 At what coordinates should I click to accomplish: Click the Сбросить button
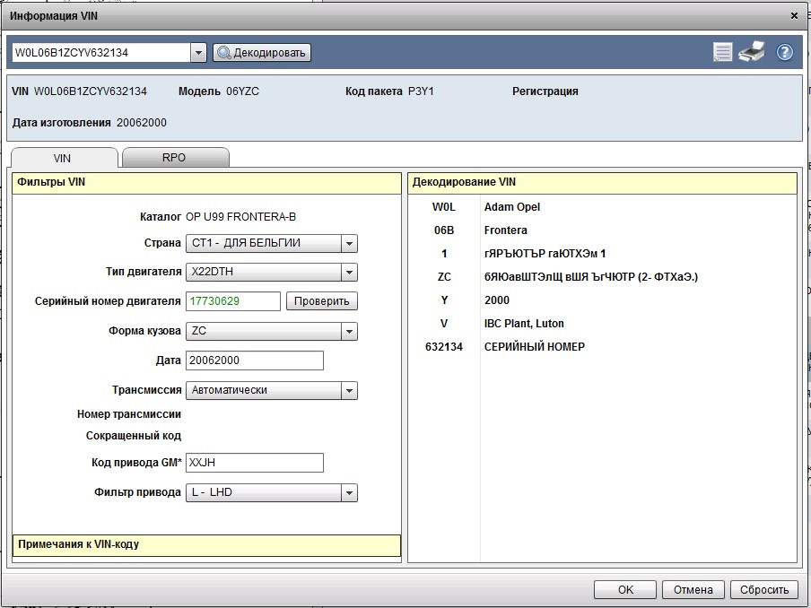click(764, 590)
